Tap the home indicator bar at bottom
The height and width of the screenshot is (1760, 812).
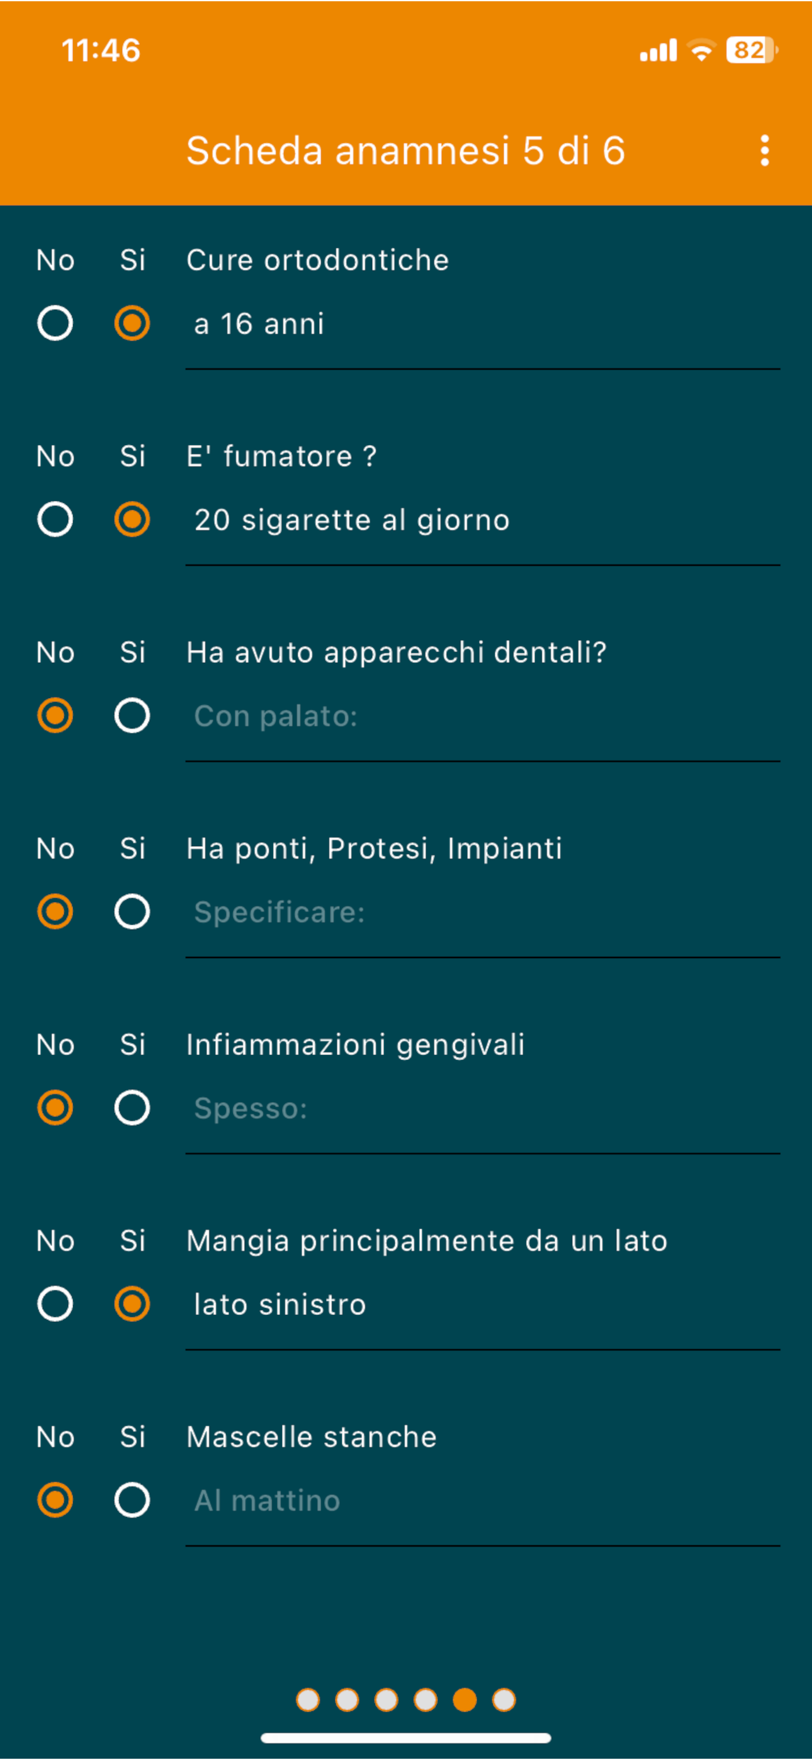tap(406, 1737)
